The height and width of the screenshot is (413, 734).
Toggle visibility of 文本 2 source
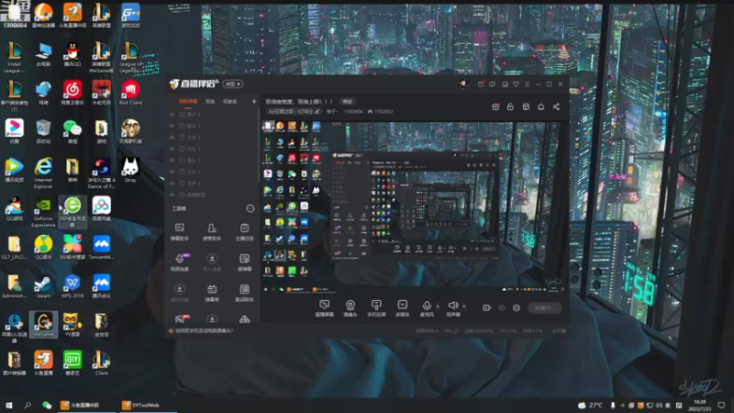tap(172, 172)
